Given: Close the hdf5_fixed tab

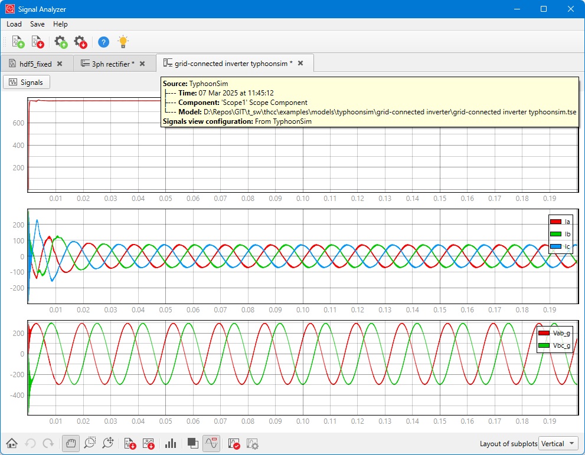Looking at the screenshot, I should [60, 64].
